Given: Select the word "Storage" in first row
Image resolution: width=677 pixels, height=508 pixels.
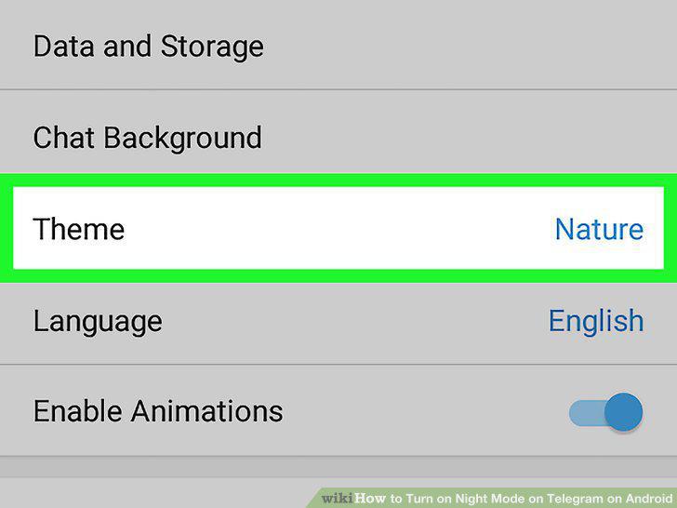Looking at the screenshot, I should [212, 46].
